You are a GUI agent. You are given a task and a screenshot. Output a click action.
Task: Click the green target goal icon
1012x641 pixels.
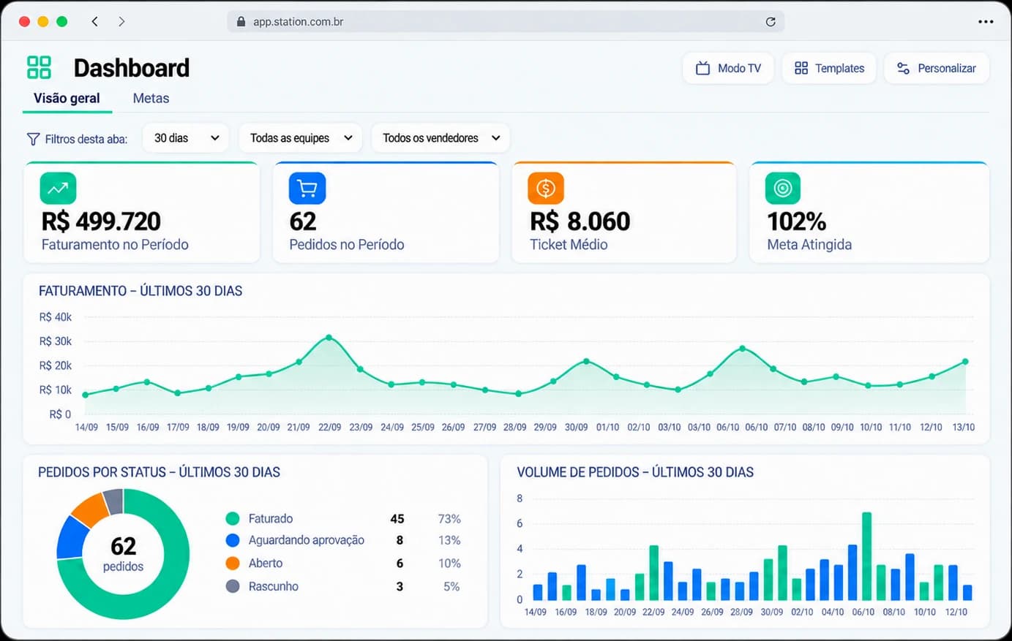tap(783, 189)
